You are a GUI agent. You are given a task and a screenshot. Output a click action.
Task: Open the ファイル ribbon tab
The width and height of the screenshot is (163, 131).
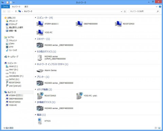tap(5, 7)
